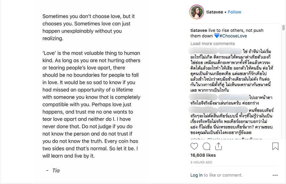Click the blurred mention in the first comment
This screenshot has width=286, height=184.
point(229,51)
